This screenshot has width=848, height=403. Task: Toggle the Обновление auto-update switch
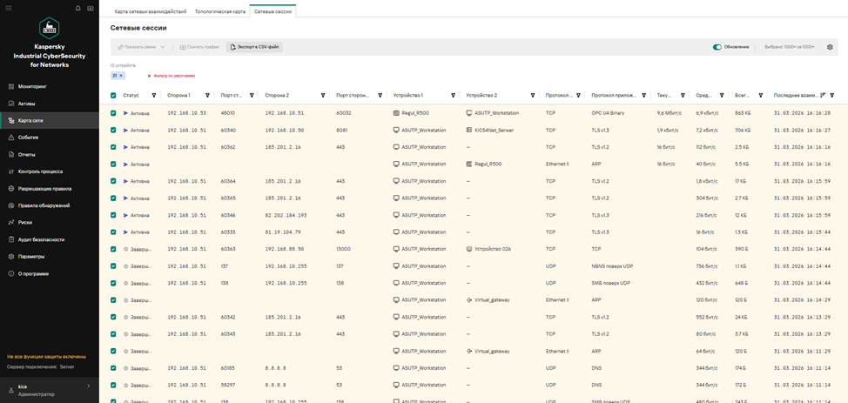click(x=717, y=47)
